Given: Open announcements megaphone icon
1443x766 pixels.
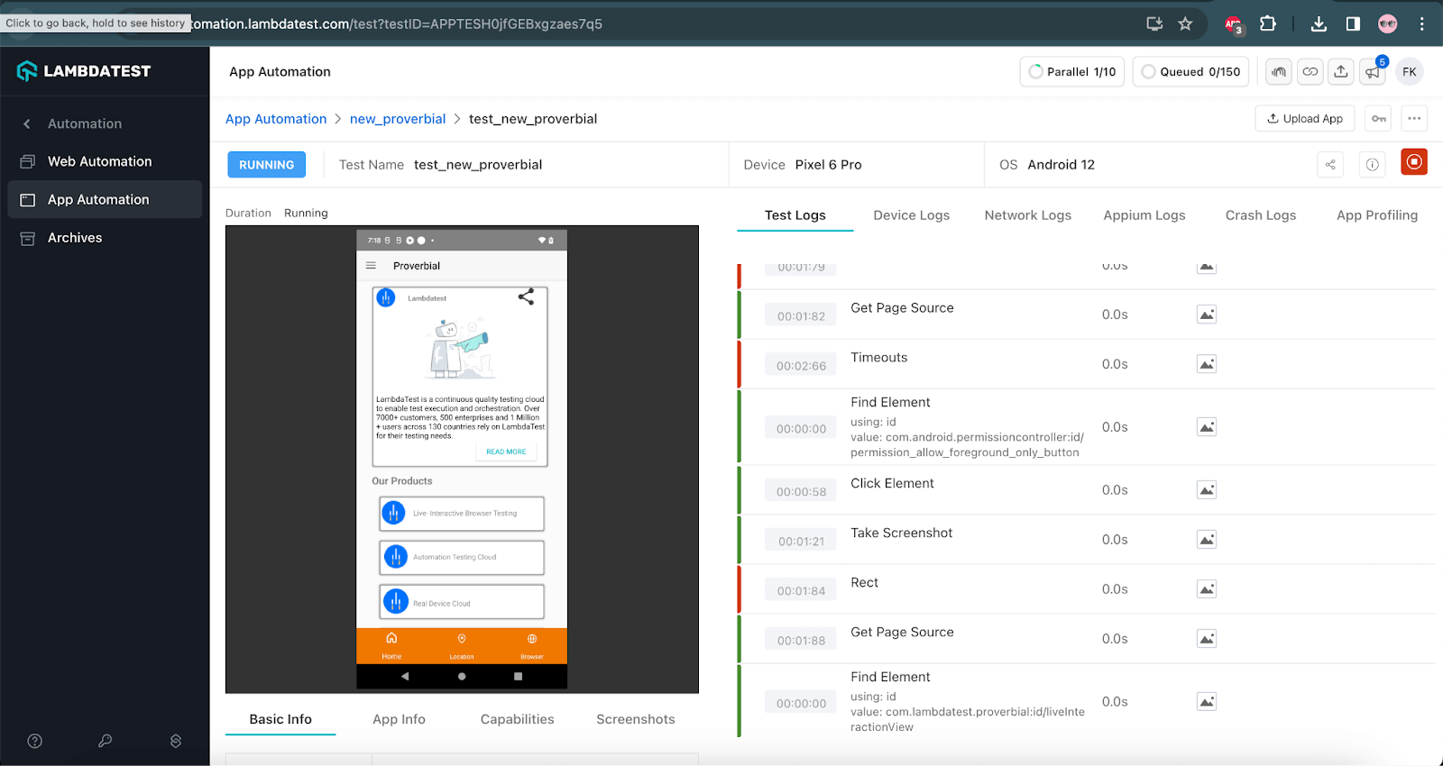Looking at the screenshot, I should [x=1374, y=72].
